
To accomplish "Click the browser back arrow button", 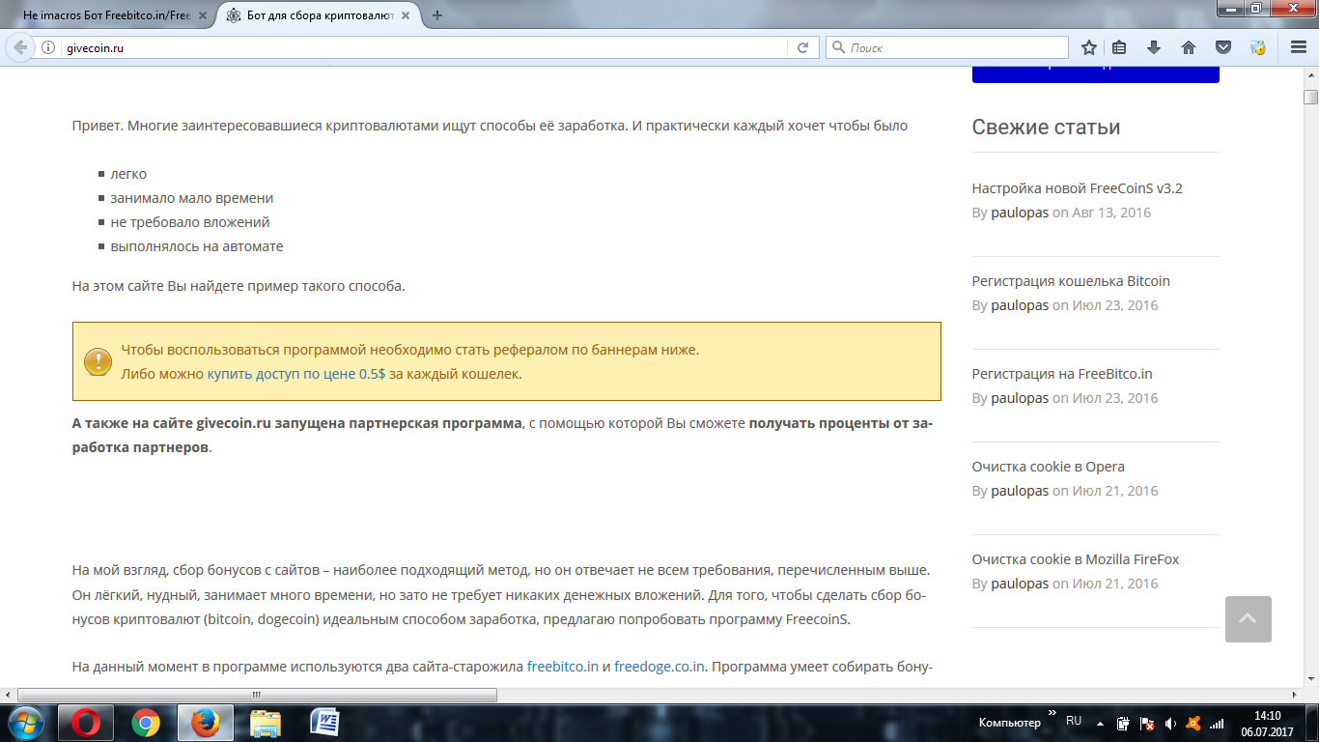I will point(20,47).
